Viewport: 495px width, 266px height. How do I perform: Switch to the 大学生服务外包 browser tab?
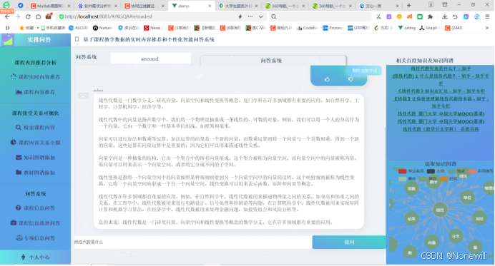click(238, 6)
